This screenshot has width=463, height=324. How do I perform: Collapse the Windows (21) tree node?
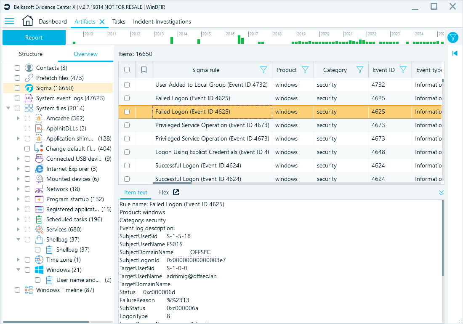[x=18, y=270]
